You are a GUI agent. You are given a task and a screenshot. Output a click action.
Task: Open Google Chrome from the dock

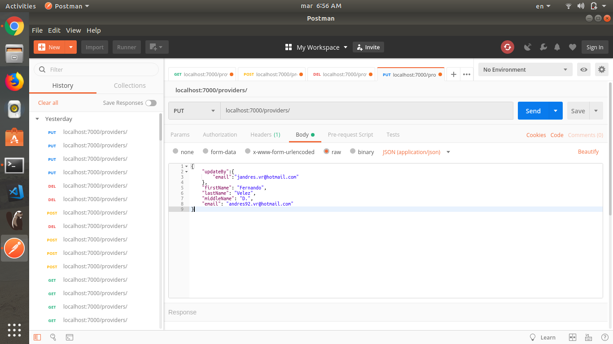pyautogui.click(x=14, y=26)
